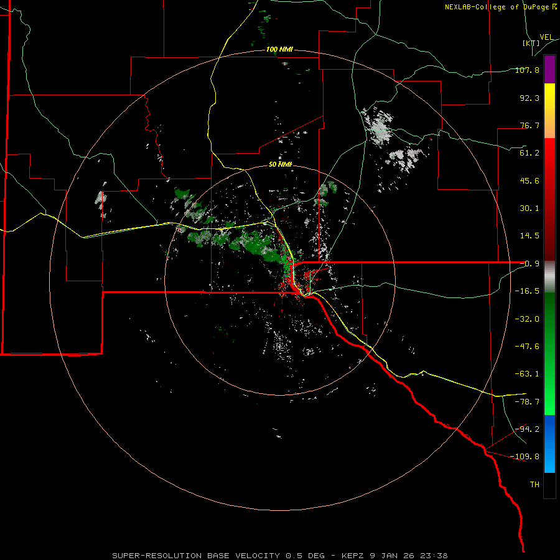Click the -78.7 velocity scale value
The image size is (560, 560).
pos(527,402)
